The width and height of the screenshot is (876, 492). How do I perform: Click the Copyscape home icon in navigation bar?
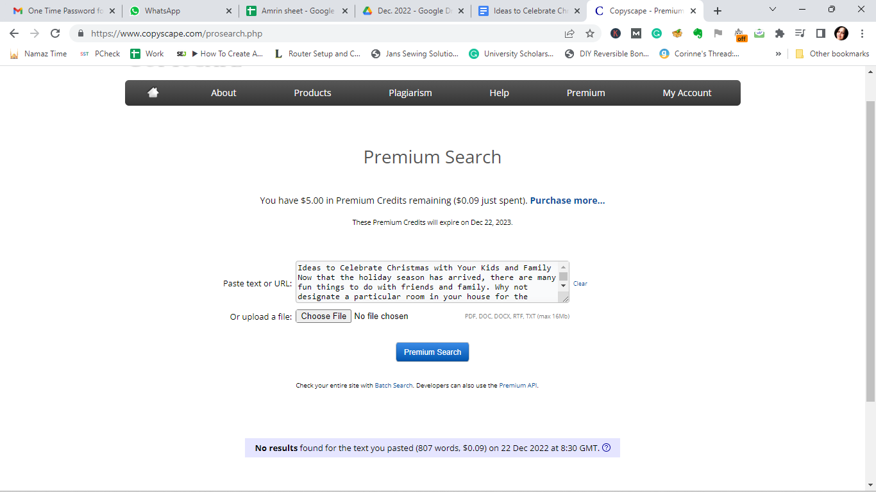click(x=153, y=92)
